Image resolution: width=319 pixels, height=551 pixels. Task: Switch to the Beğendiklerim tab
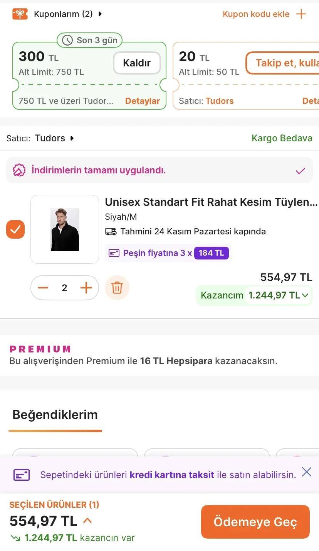coord(55,415)
